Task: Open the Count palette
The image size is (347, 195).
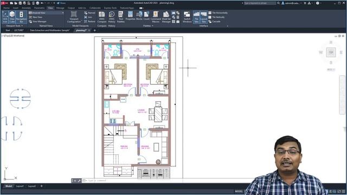Action: tap(146, 16)
